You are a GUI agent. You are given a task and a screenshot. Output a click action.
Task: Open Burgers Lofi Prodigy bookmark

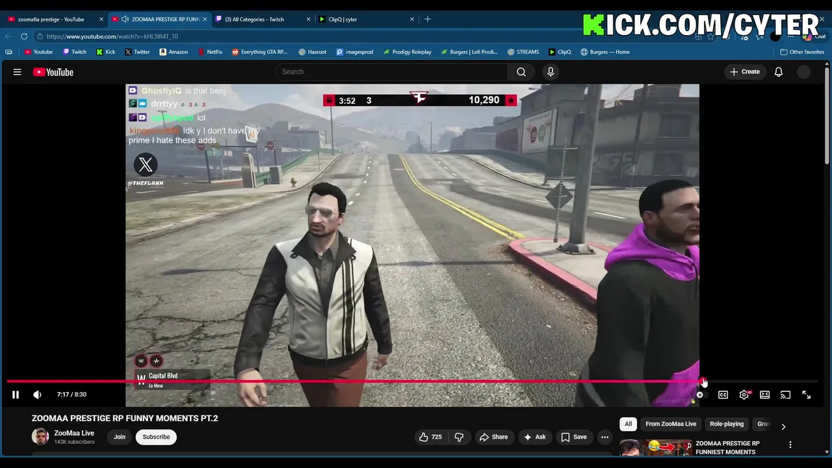pos(469,52)
